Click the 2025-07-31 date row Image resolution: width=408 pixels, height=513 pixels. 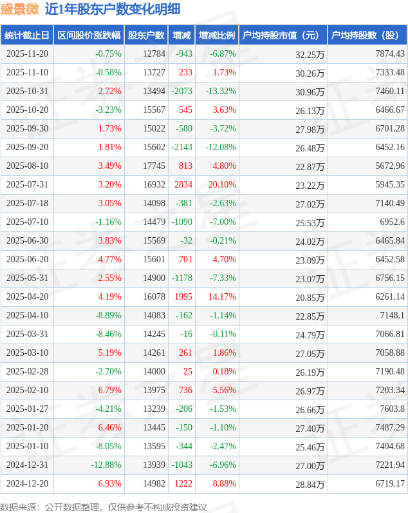(27, 185)
